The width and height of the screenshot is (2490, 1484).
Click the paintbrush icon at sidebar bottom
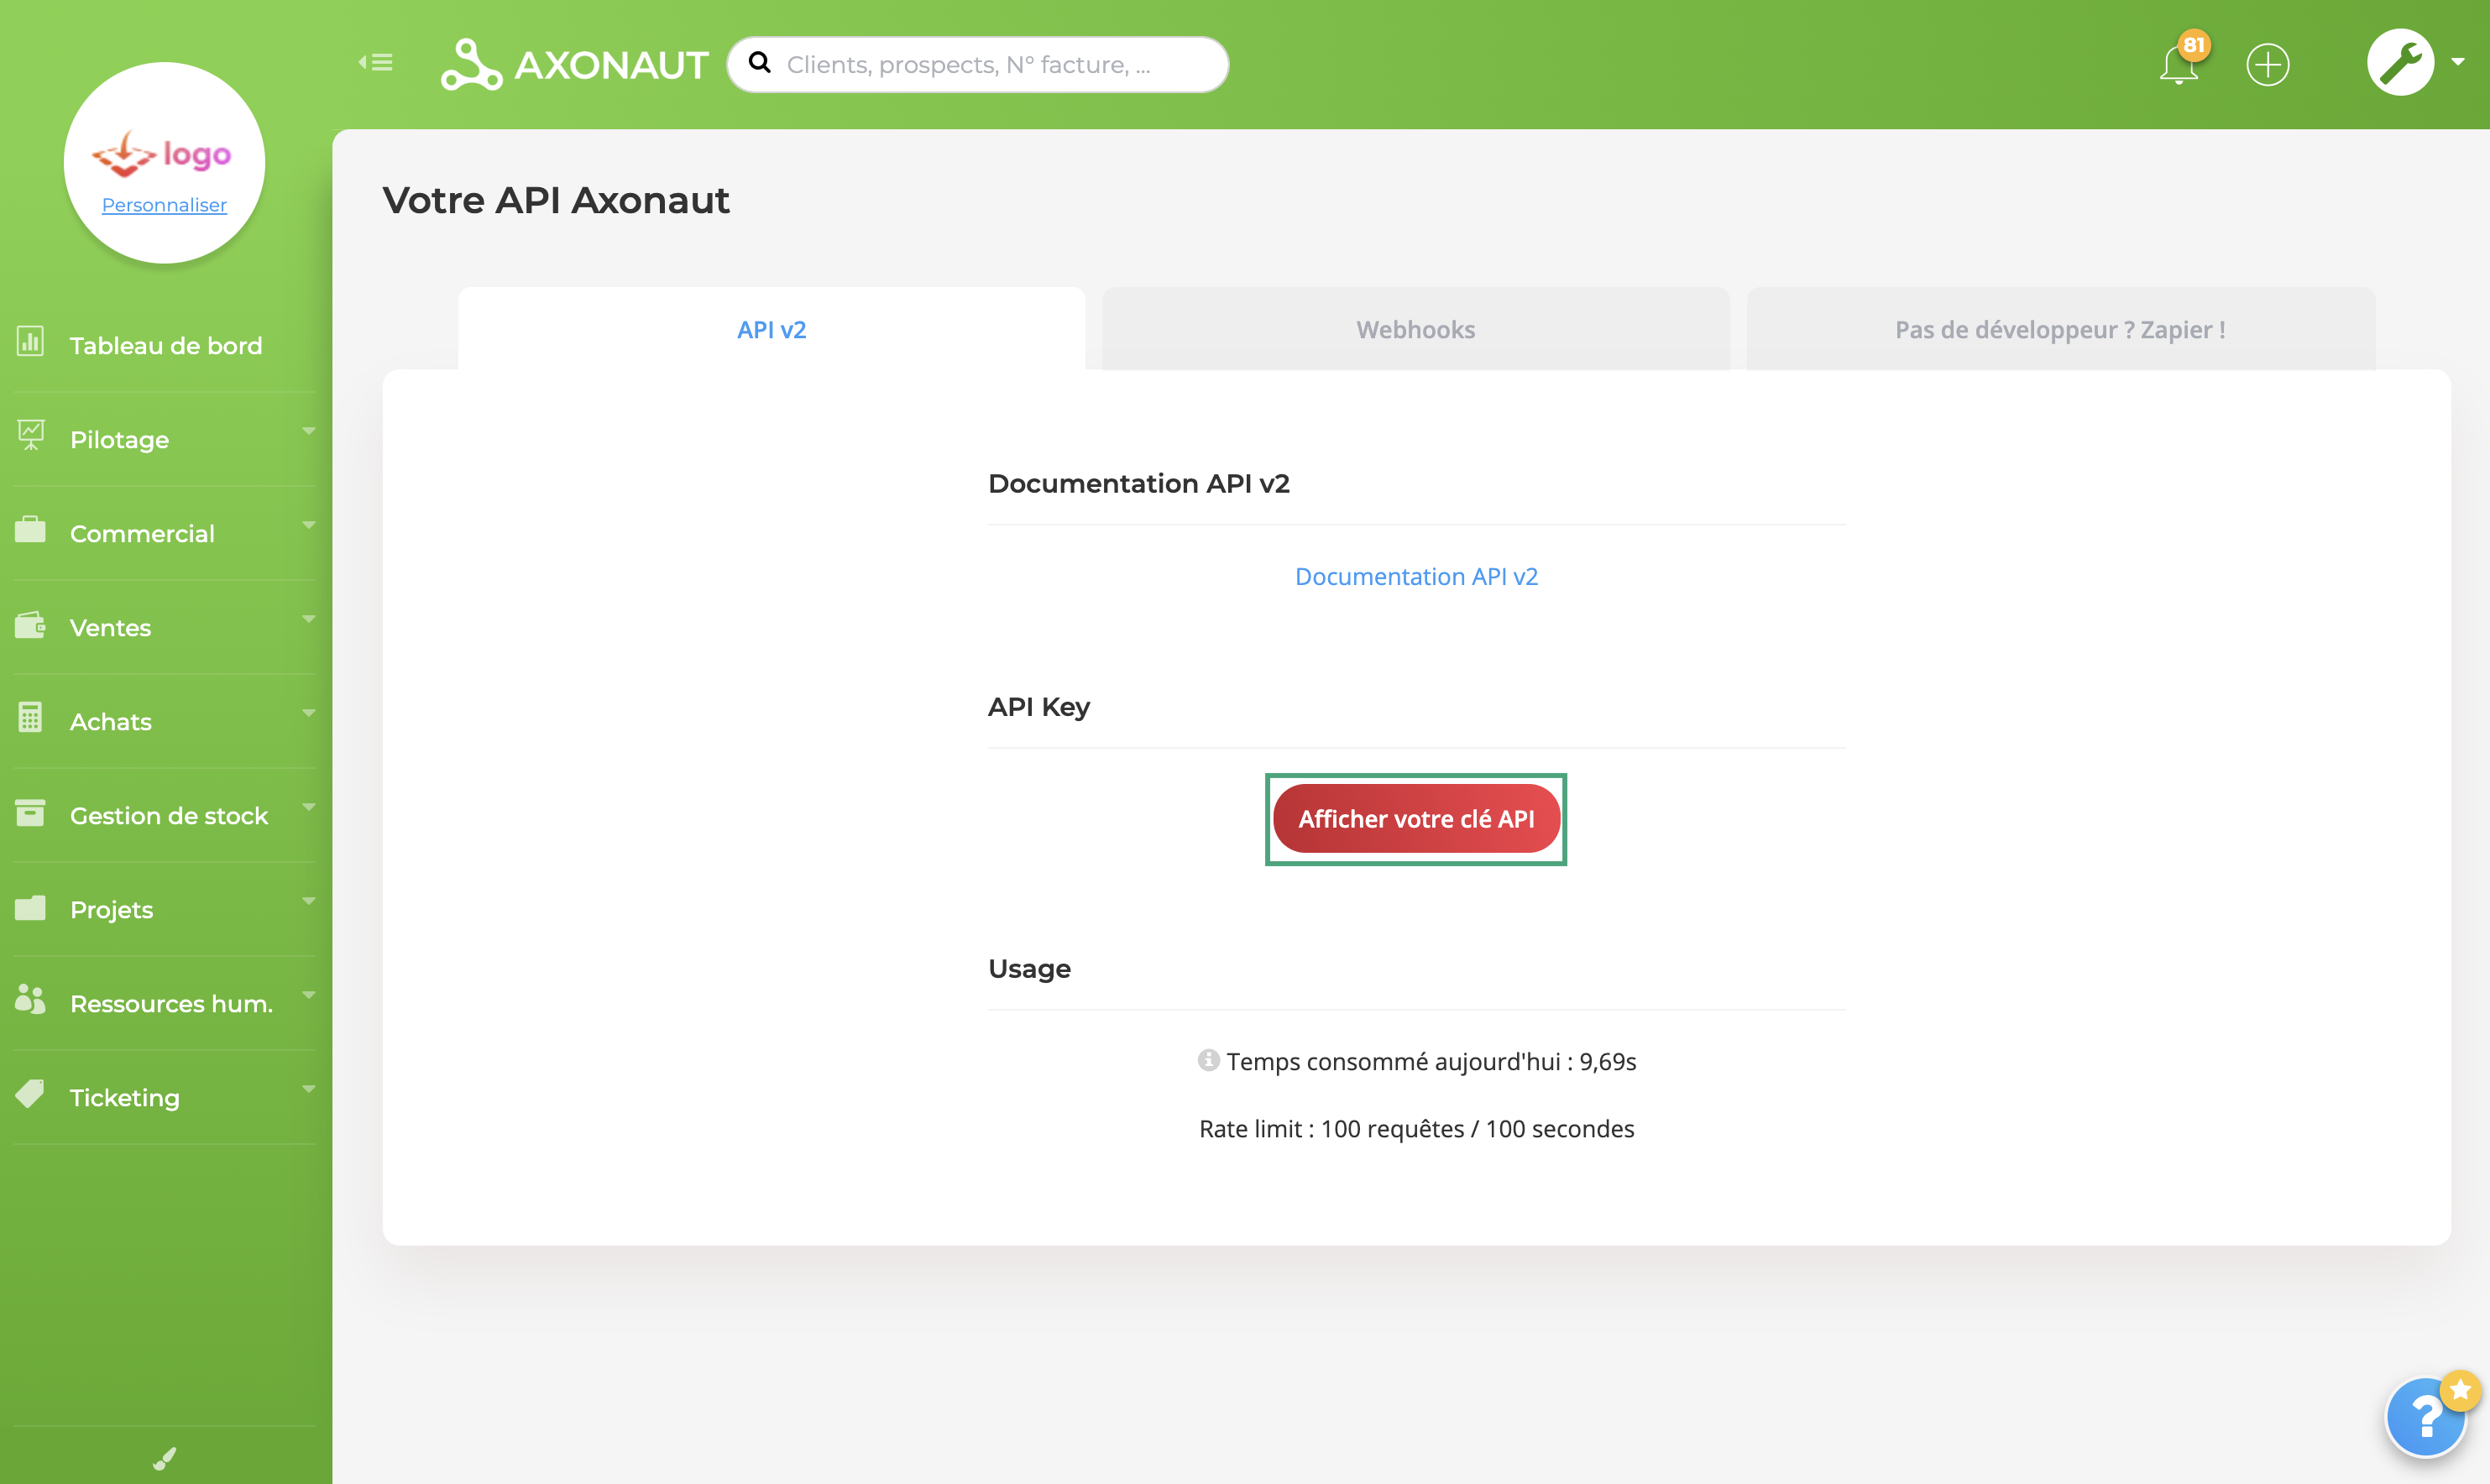click(164, 1458)
